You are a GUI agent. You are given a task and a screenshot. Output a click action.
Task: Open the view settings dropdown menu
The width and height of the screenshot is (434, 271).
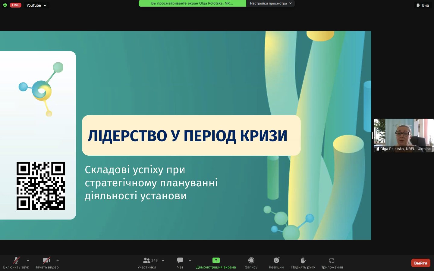pos(270,3)
